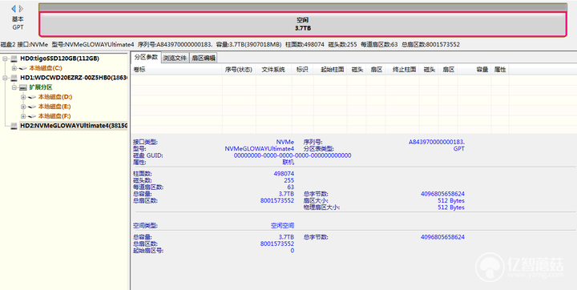Select HD2:NVMeGLOWAYUltimate4 in the tree
Image resolution: width=577 pixels, height=290 pixels.
pos(74,126)
